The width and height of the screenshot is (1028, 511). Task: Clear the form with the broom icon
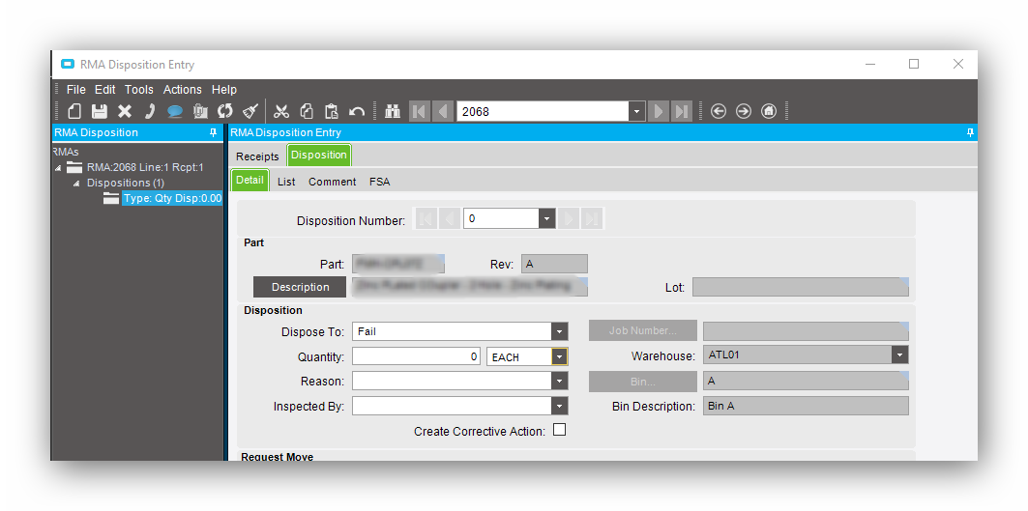point(250,111)
